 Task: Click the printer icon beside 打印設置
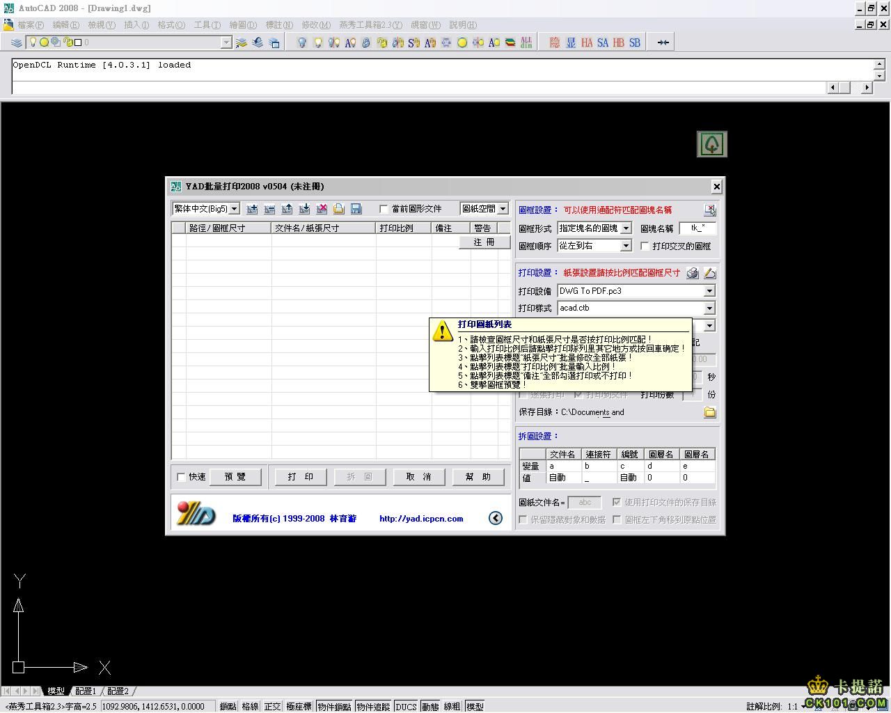pyautogui.click(x=693, y=273)
